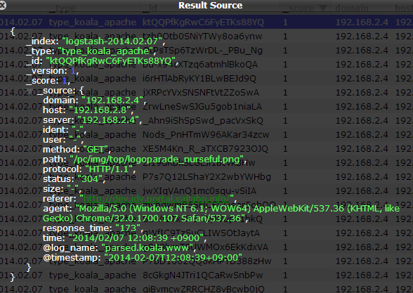The width and height of the screenshot is (413, 293).
Task: Select the row with id i6rHTlAbRyKY1BLwBEJd9Q
Action: [206, 78]
